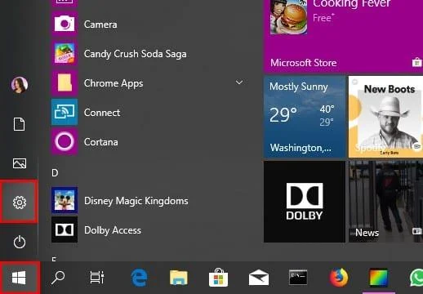Open Settings from the gear icon

point(20,203)
